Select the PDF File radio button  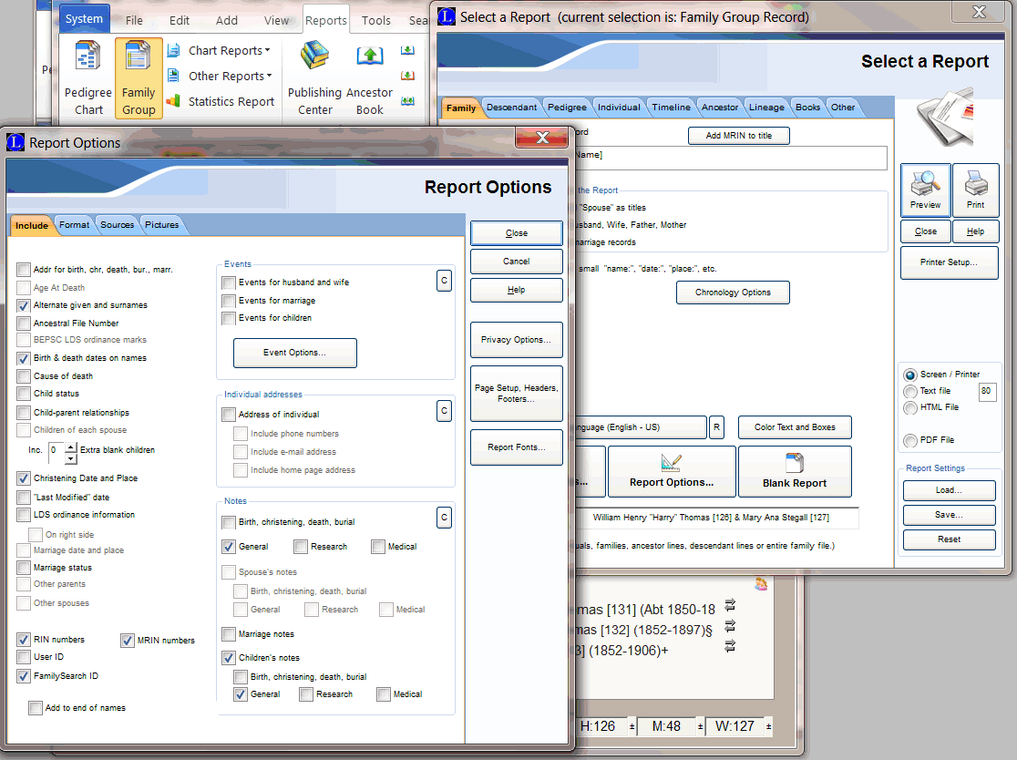(909, 440)
